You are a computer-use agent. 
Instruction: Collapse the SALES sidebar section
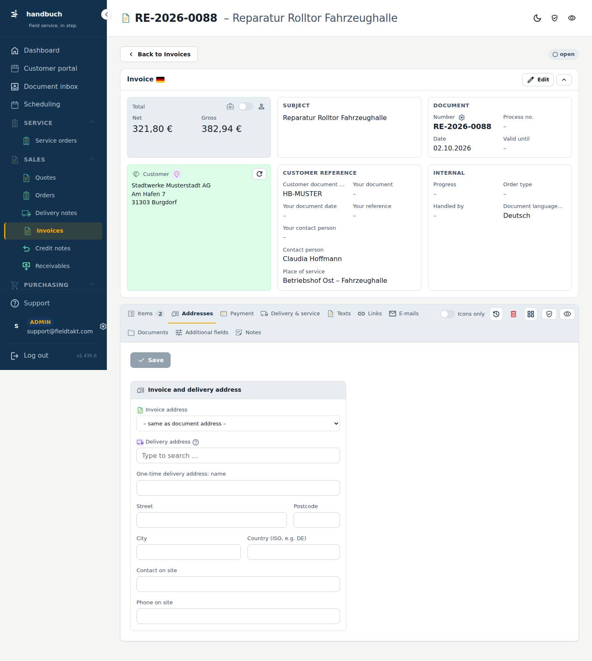pos(92,159)
